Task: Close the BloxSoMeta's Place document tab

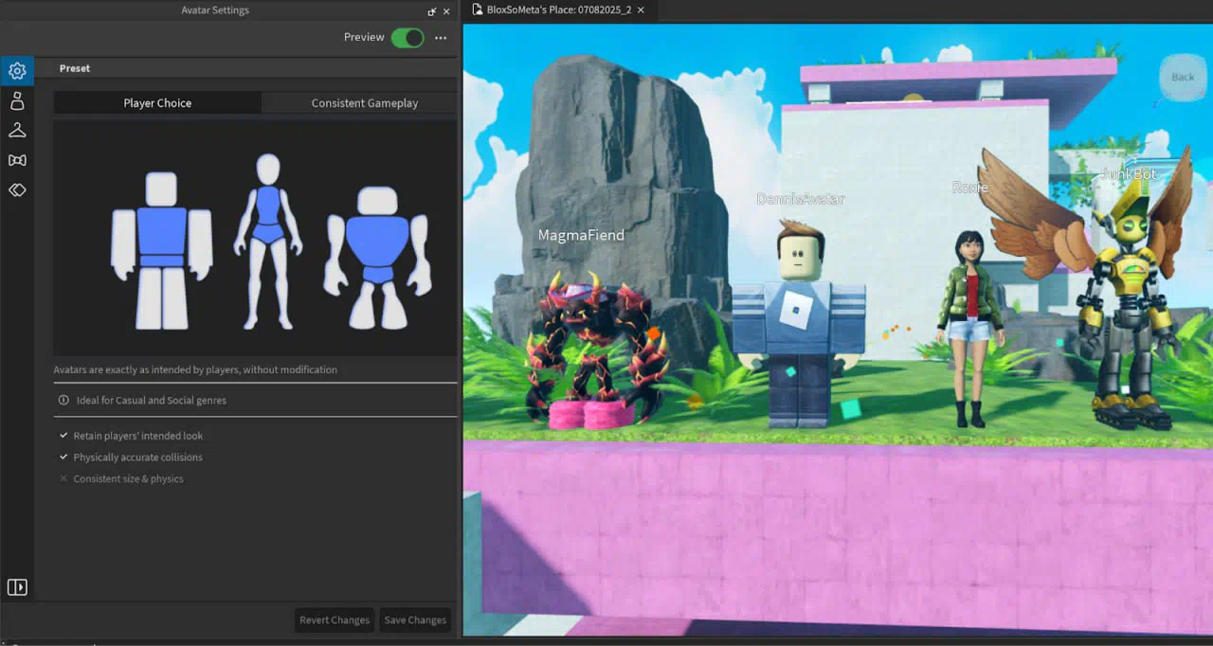Action: (x=642, y=9)
